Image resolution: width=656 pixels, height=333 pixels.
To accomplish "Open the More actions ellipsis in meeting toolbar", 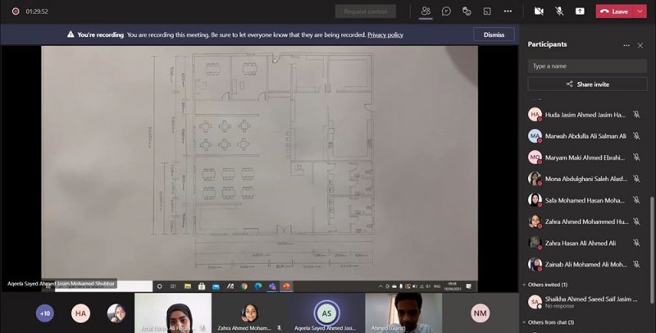I will click(508, 11).
